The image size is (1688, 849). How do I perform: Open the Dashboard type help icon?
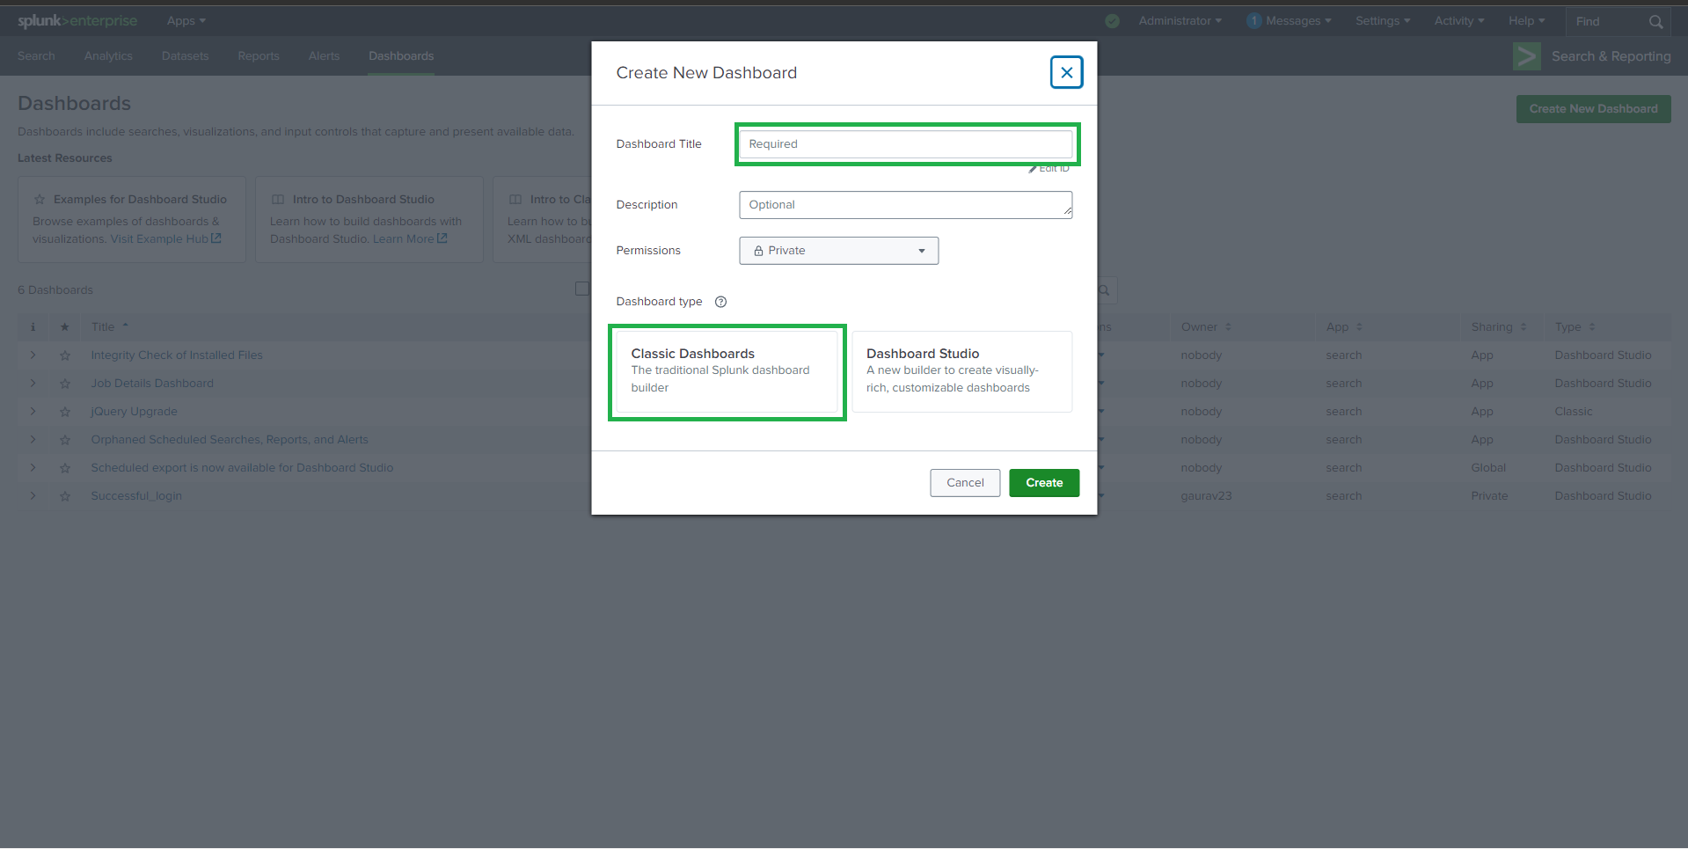(x=721, y=302)
